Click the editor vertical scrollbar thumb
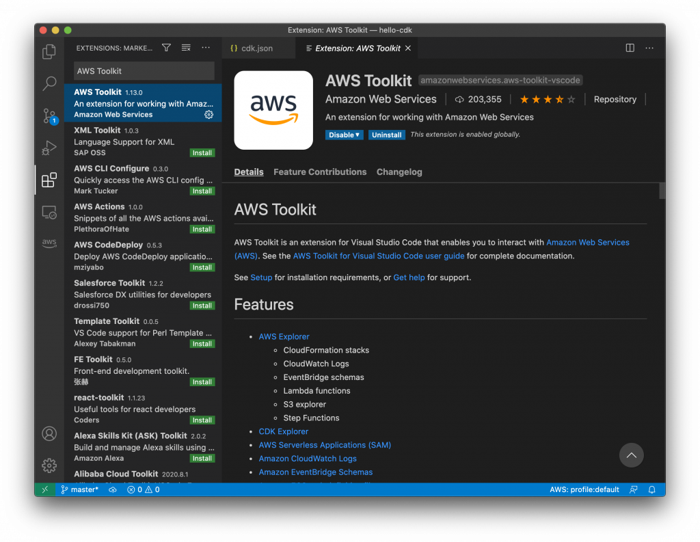The height and width of the screenshot is (542, 700). (x=662, y=191)
